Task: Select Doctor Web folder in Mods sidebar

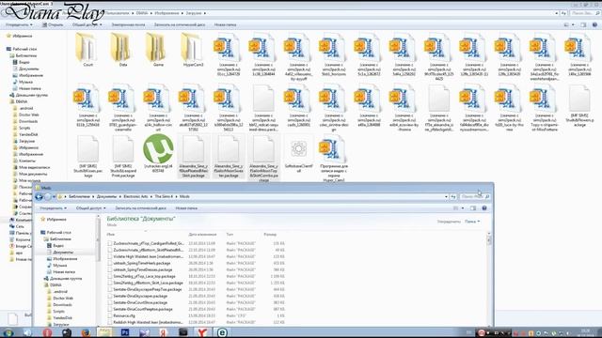Action: tap(63, 299)
